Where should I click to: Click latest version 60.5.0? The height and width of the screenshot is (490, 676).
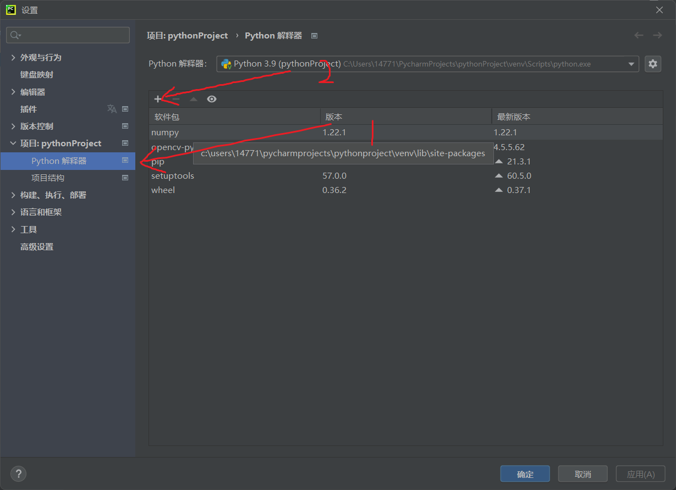(519, 176)
